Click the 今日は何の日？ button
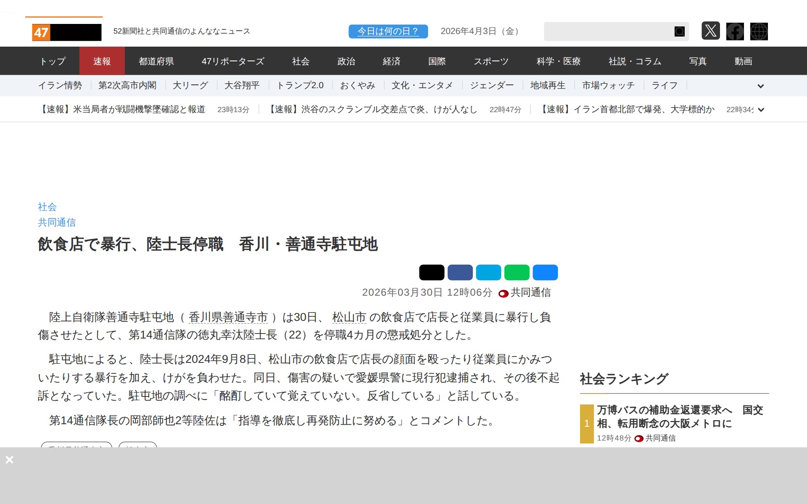This screenshot has height=504, width=807. (388, 31)
